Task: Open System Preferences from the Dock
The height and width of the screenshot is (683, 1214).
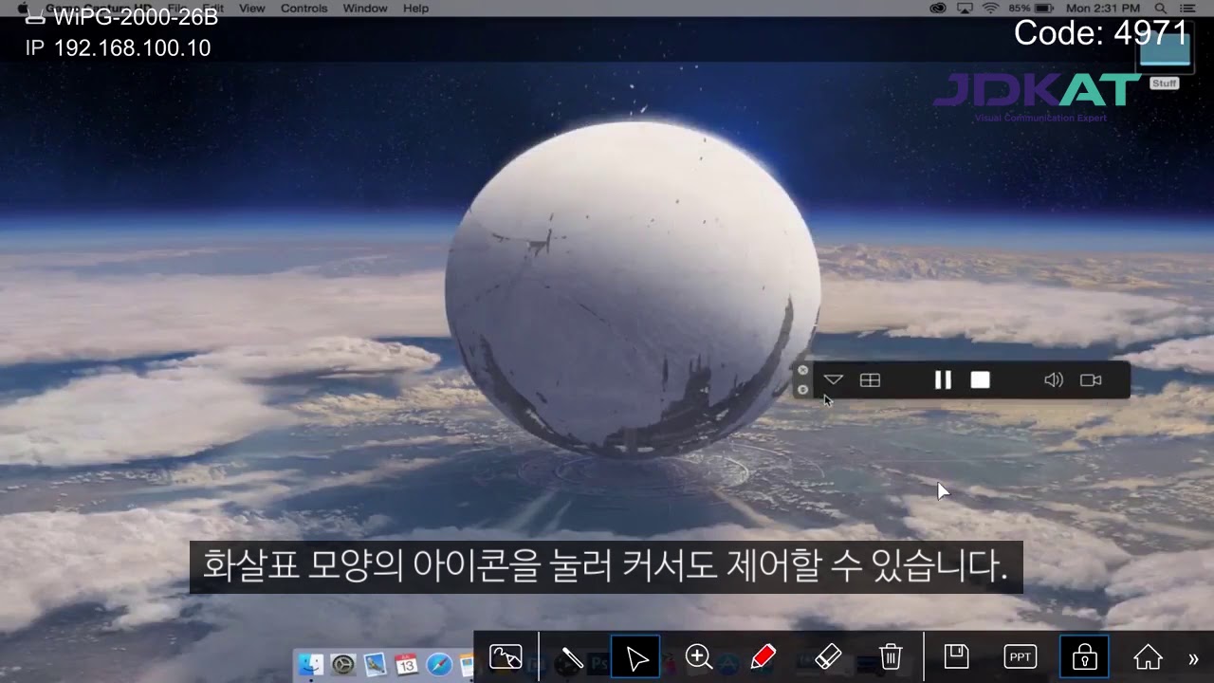Action: pyautogui.click(x=342, y=665)
